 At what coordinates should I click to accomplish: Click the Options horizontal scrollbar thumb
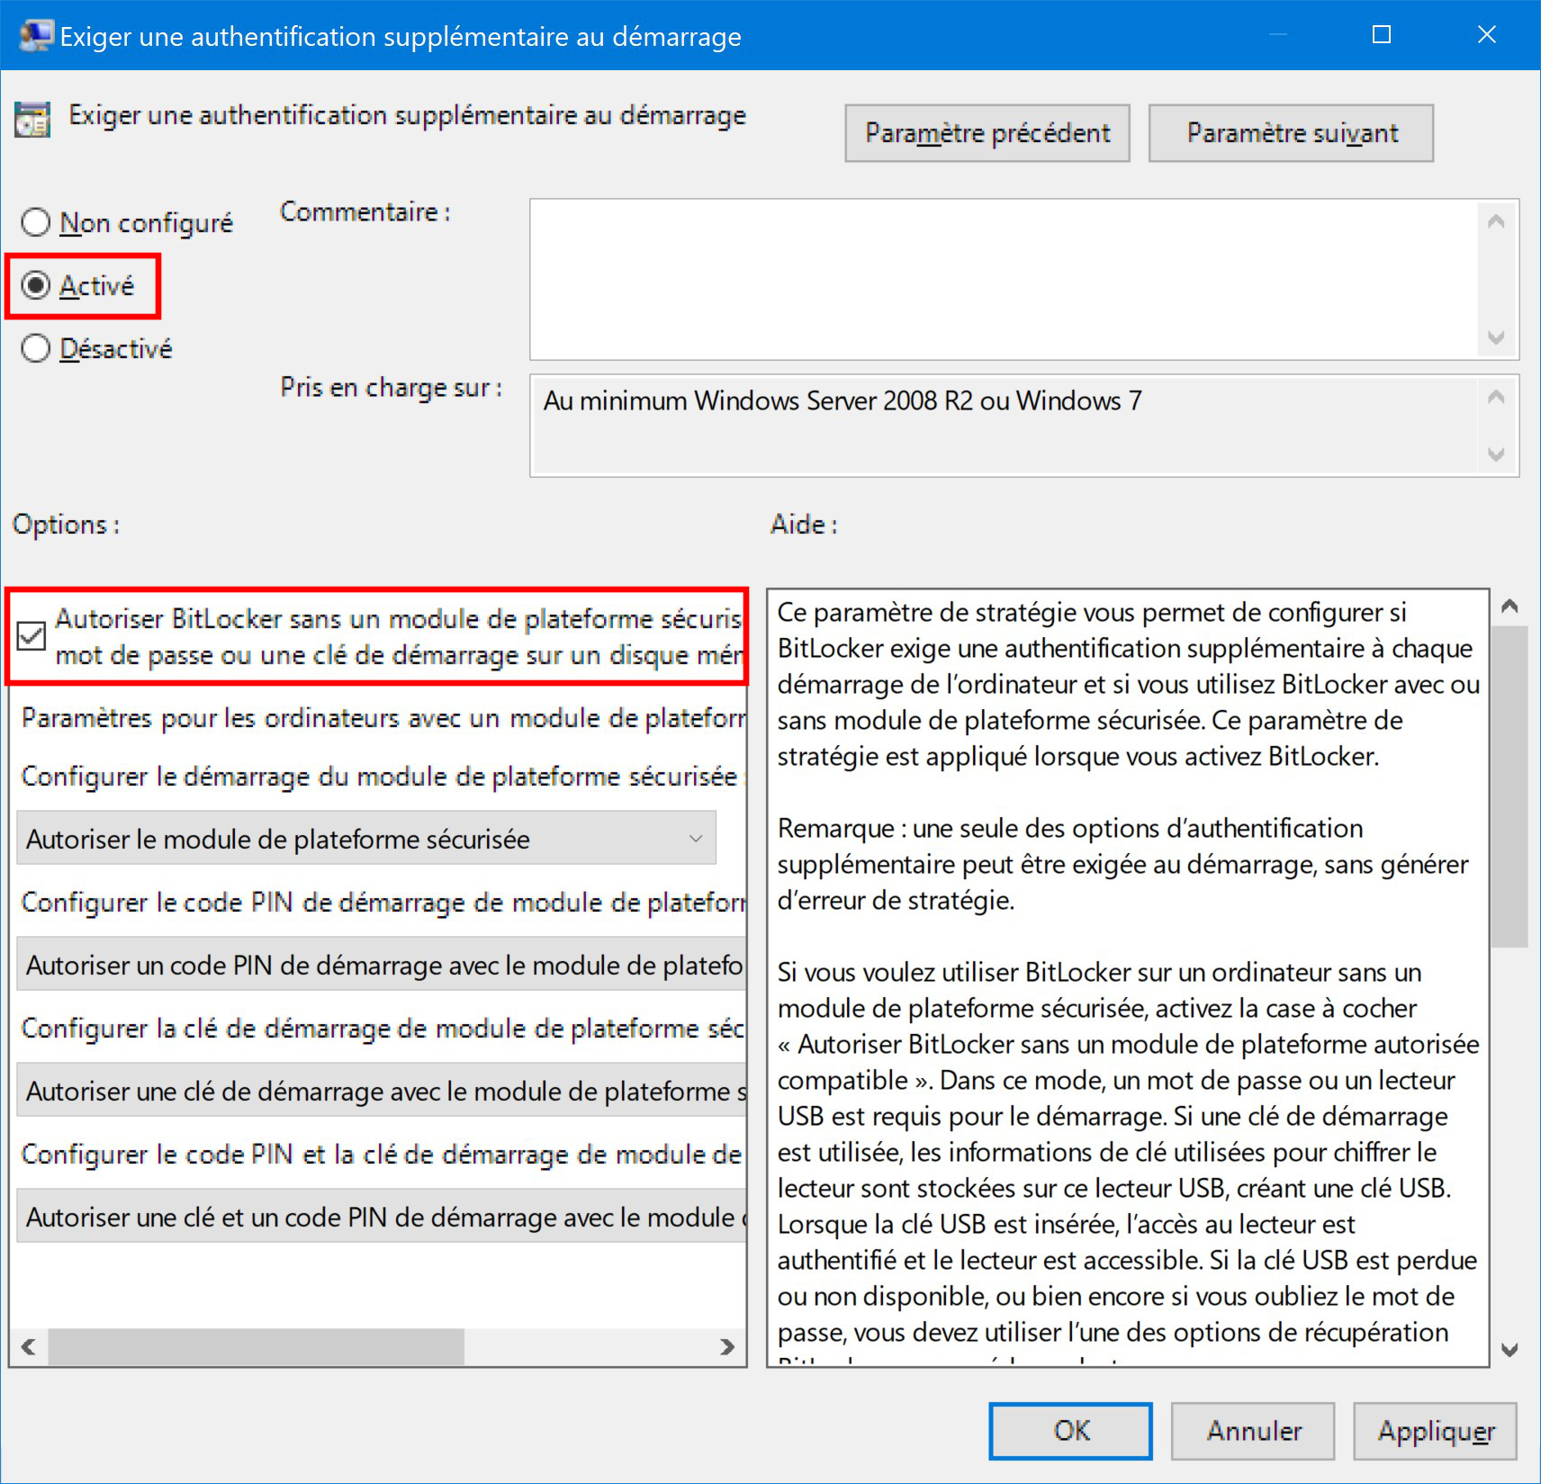click(257, 1346)
